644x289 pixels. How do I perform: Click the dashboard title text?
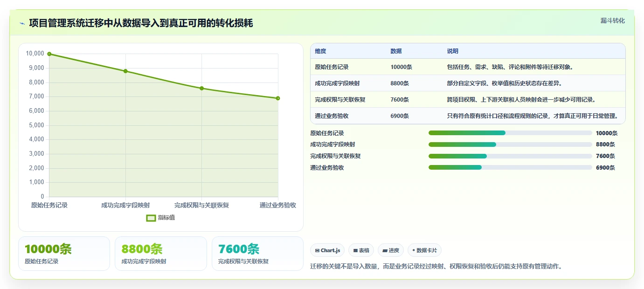[x=141, y=23]
